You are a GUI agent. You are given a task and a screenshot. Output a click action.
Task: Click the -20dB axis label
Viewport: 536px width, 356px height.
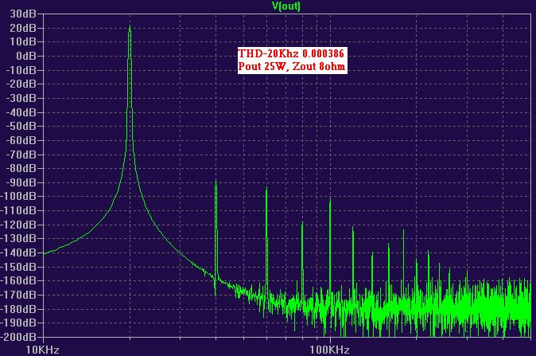click(21, 84)
